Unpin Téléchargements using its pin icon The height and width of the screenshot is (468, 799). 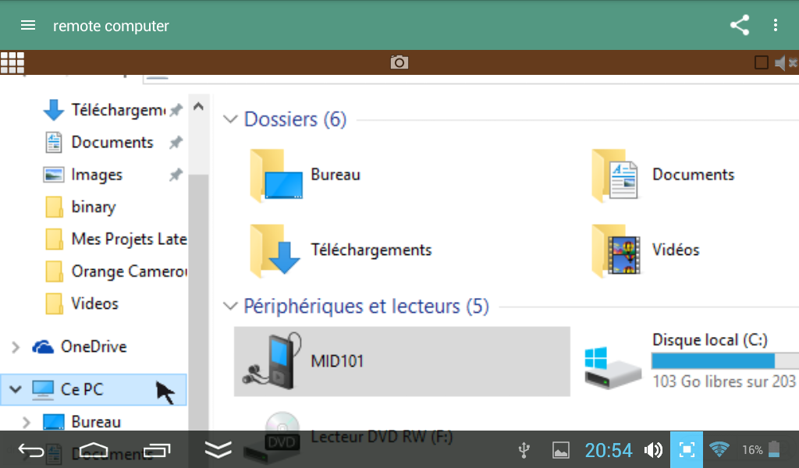pyautogui.click(x=176, y=109)
